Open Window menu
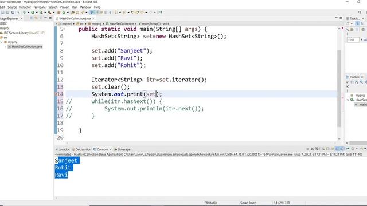The height and width of the screenshot is (206, 367). pyautogui.click(x=85, y=7)
